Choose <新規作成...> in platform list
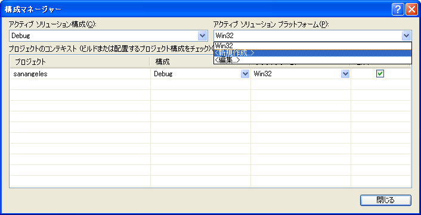Viewport: 421px width, 215px height. (x=312, y=53)
